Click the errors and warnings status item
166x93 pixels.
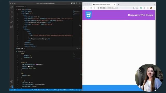(13, 90)
